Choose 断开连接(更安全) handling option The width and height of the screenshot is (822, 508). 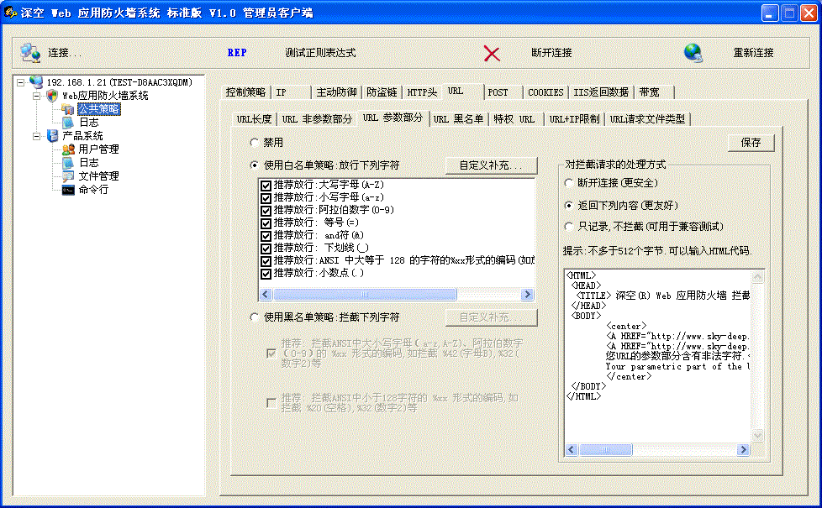(x=568, y=183)
